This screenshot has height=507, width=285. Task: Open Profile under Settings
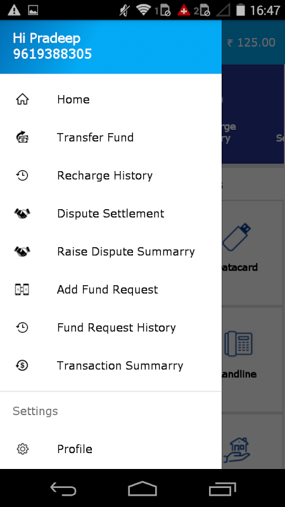pyautogui.click(x=111, y=449)
